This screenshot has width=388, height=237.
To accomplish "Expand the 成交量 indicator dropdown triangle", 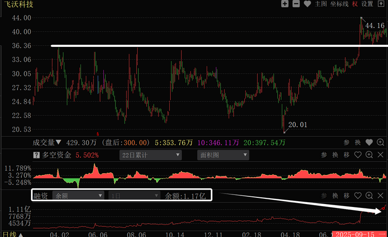I will coord(59,143).
